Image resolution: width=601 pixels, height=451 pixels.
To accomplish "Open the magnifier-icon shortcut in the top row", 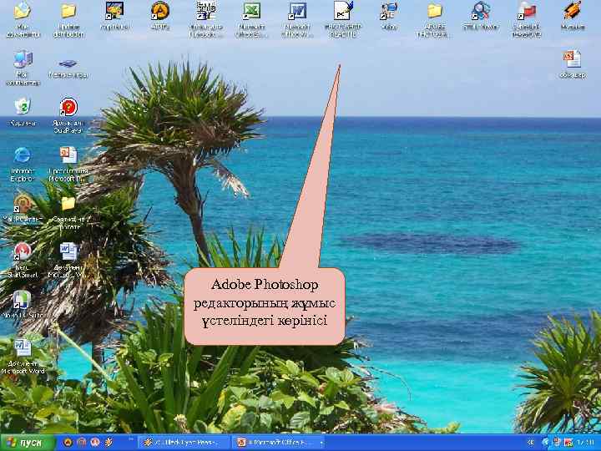I will [480, 16].
